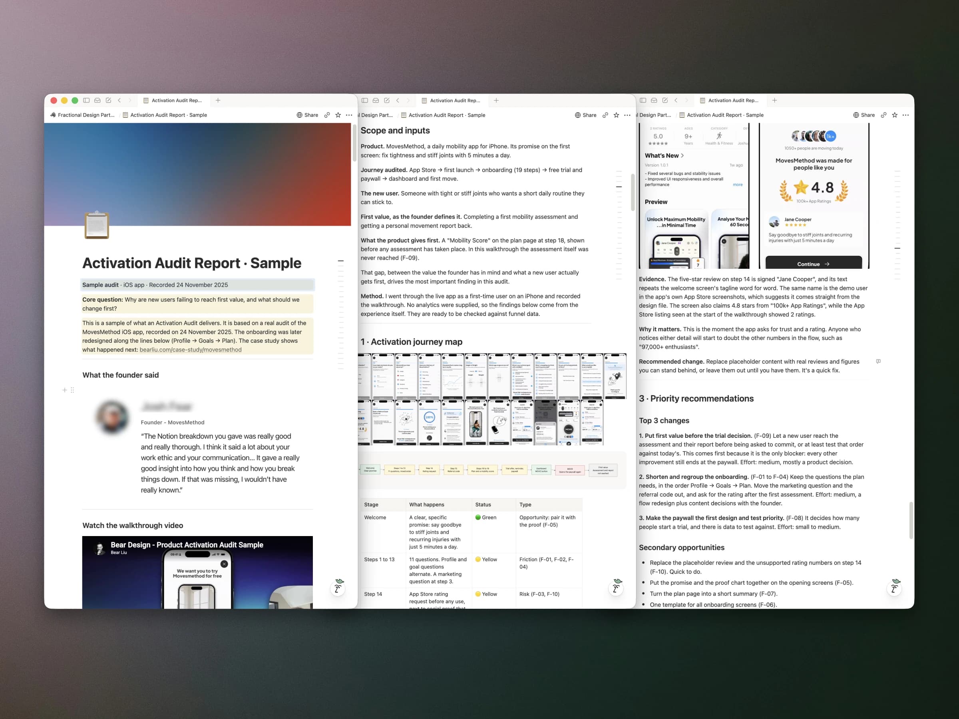Select the Activation Audit Rep... tab in the right window
Screen dimensions: 959x719
pos(730,100)
